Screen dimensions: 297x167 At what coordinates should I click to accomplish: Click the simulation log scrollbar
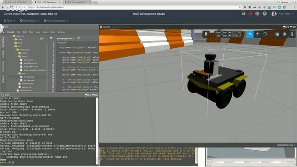click(x=196, y=156)
